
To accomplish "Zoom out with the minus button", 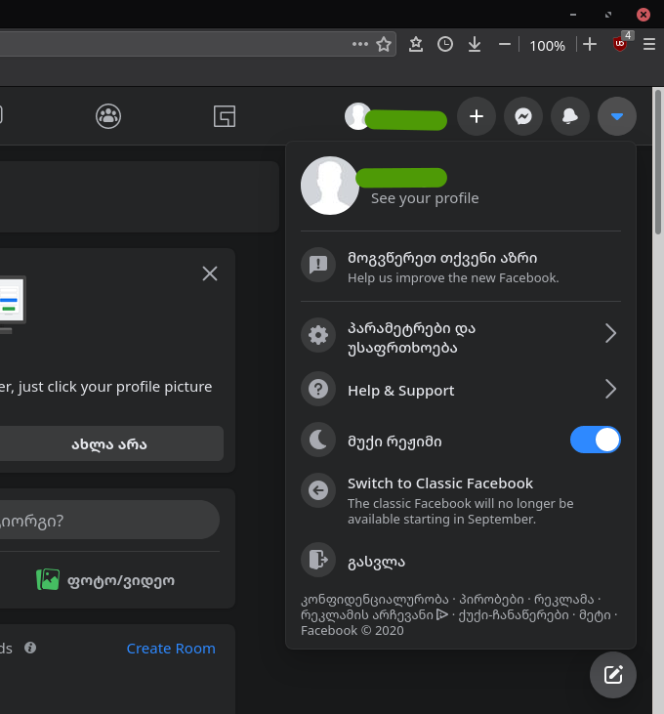I will pyautogui.click(x=504, y=44).
